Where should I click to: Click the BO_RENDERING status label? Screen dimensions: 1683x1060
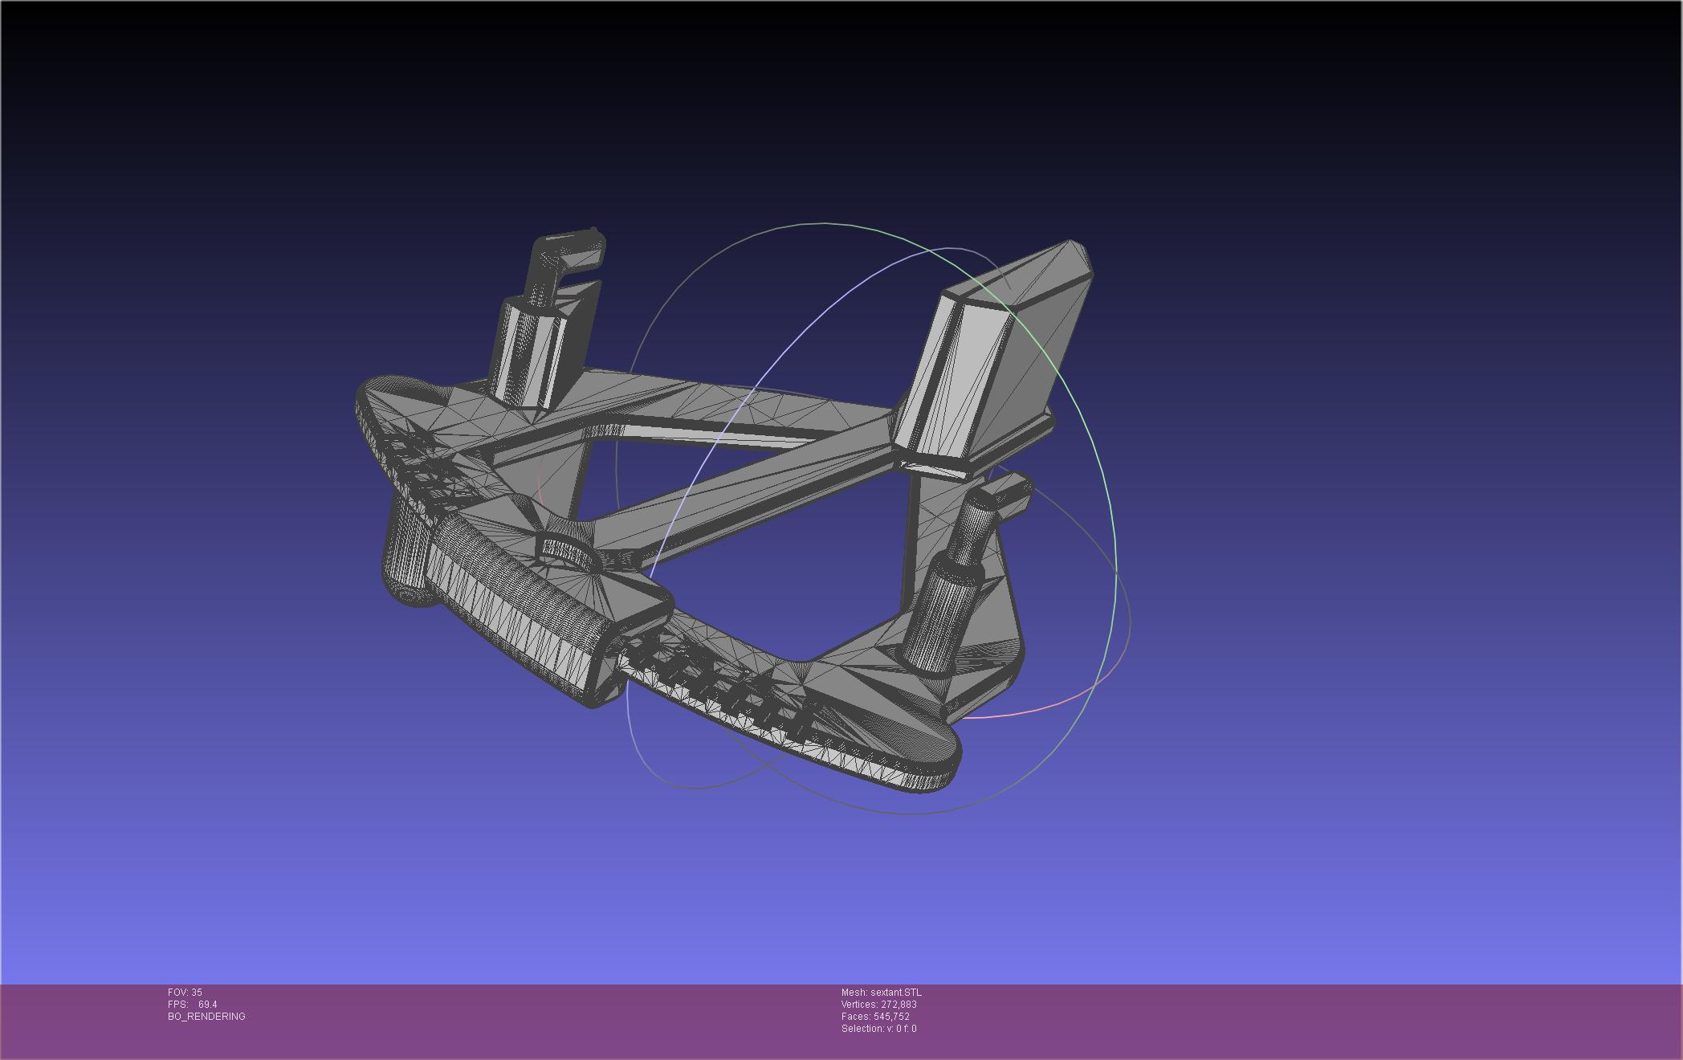coord(206,1017)
